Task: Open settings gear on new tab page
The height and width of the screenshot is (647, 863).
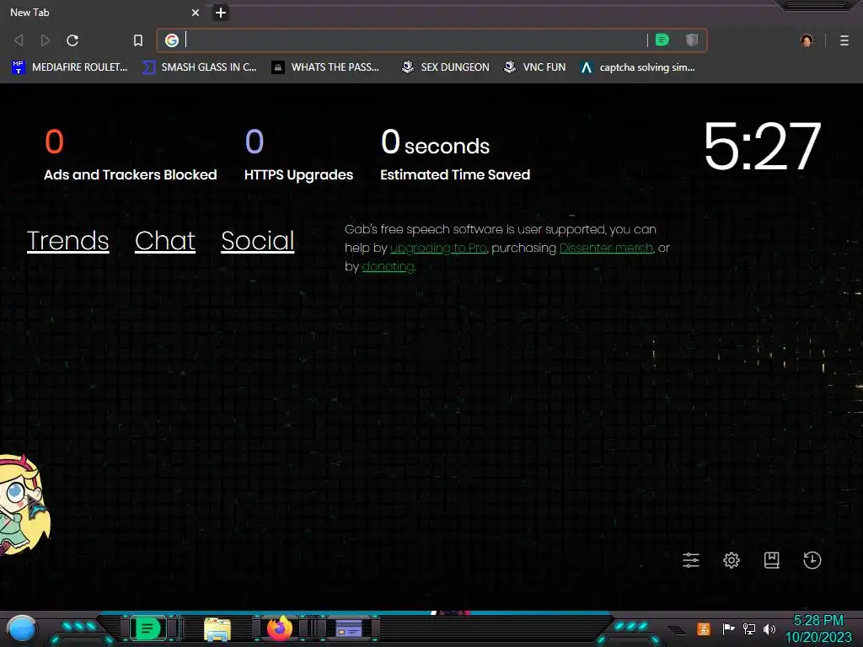Action: [x=732, y=560]
